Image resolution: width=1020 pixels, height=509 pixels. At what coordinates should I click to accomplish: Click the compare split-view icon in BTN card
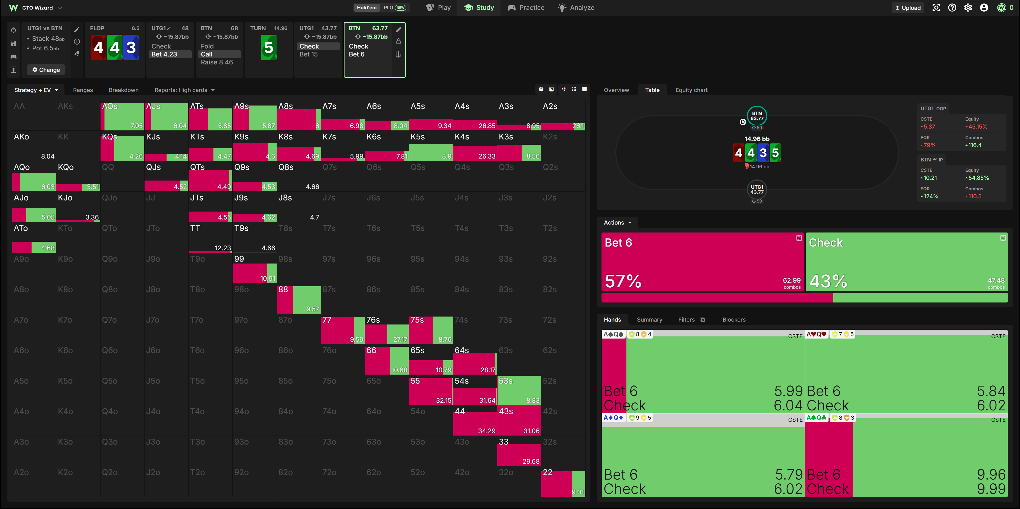pyautogui.click(x=398, y=54)
